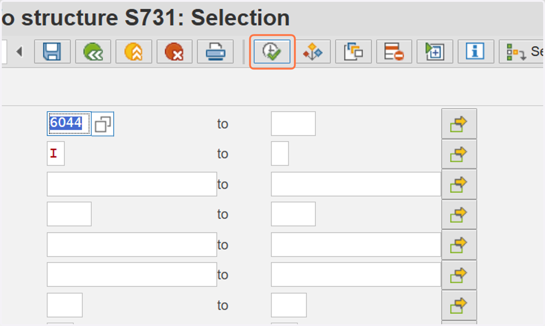Open multiple selection for the second row
Image resolution: width=545 pixels, height=326 pixels.
click(x=459, y=154)
